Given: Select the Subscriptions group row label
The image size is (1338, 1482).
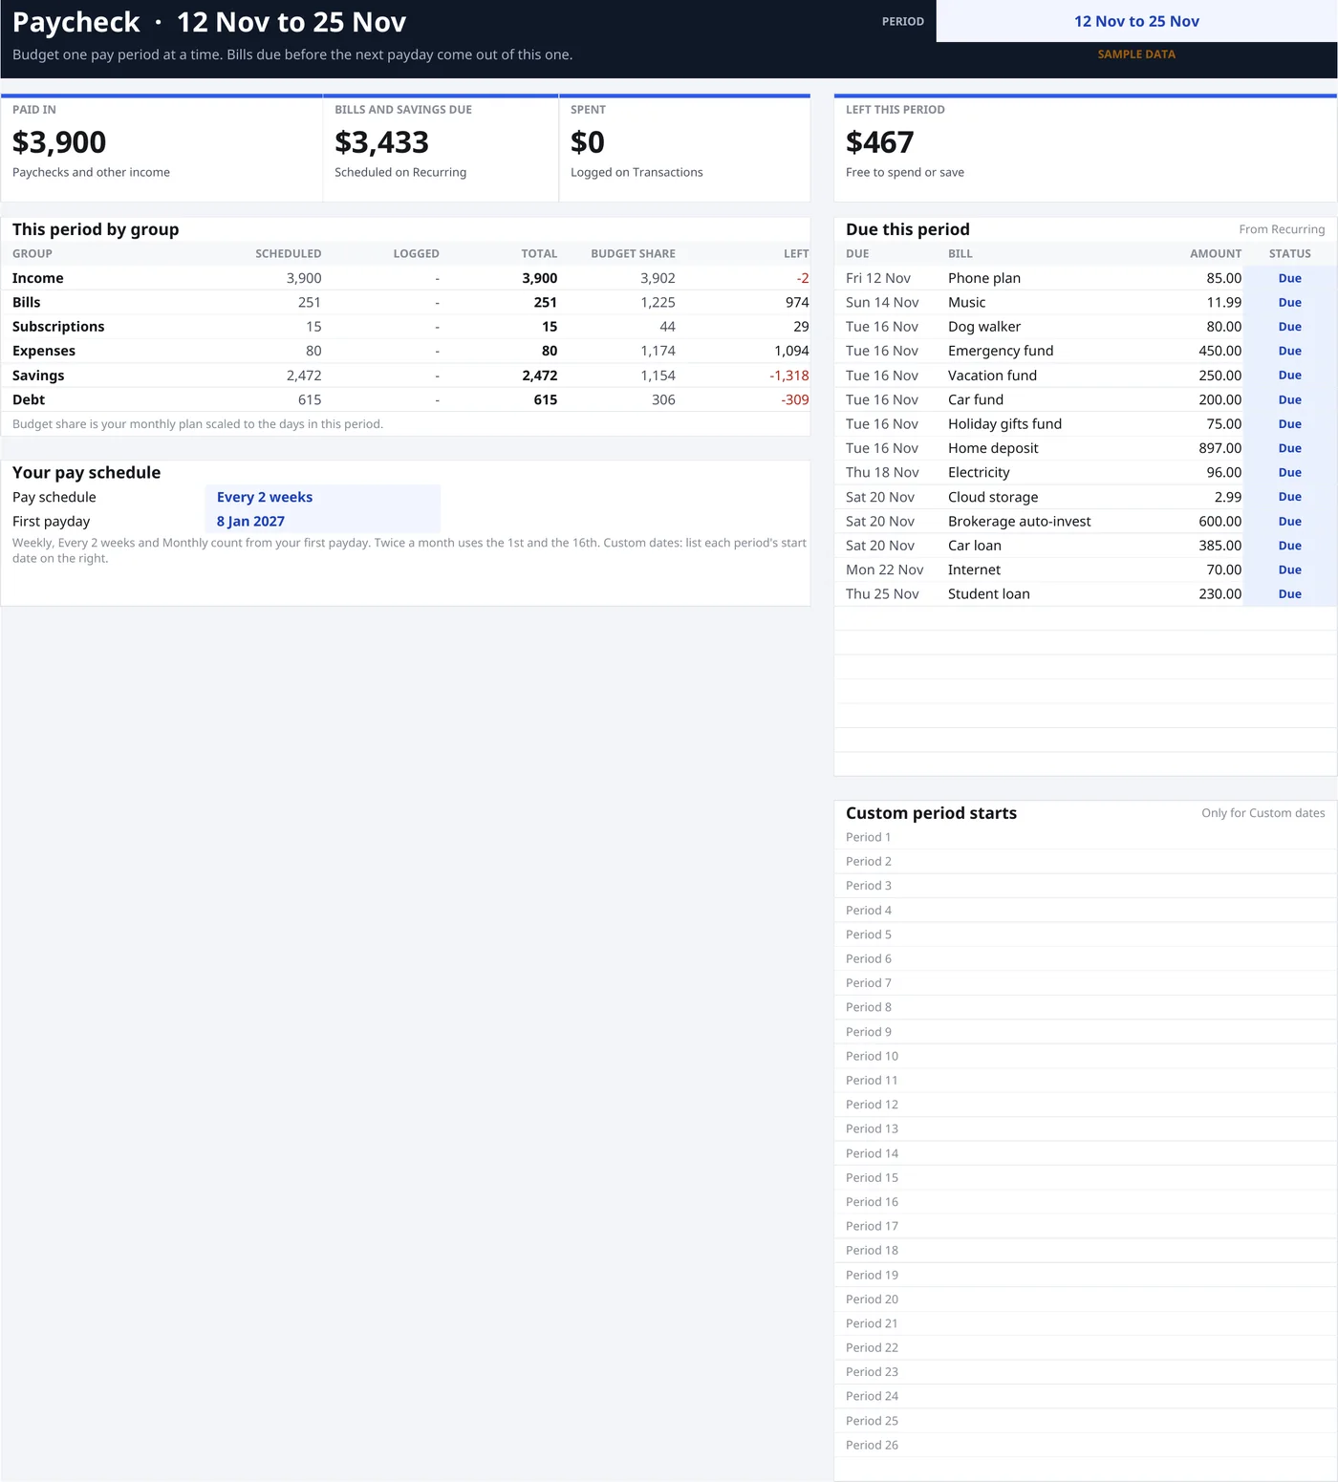Looking at the screenshot, I should [x=58, y=327].
